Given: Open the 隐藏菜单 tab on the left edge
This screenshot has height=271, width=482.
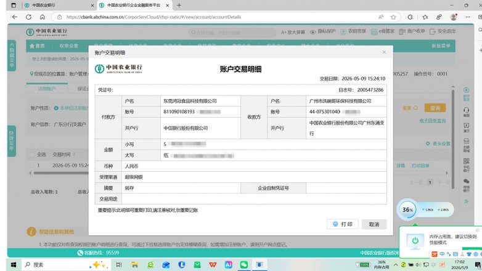Looking at the screenshot, I should click(x=12, y=55).
